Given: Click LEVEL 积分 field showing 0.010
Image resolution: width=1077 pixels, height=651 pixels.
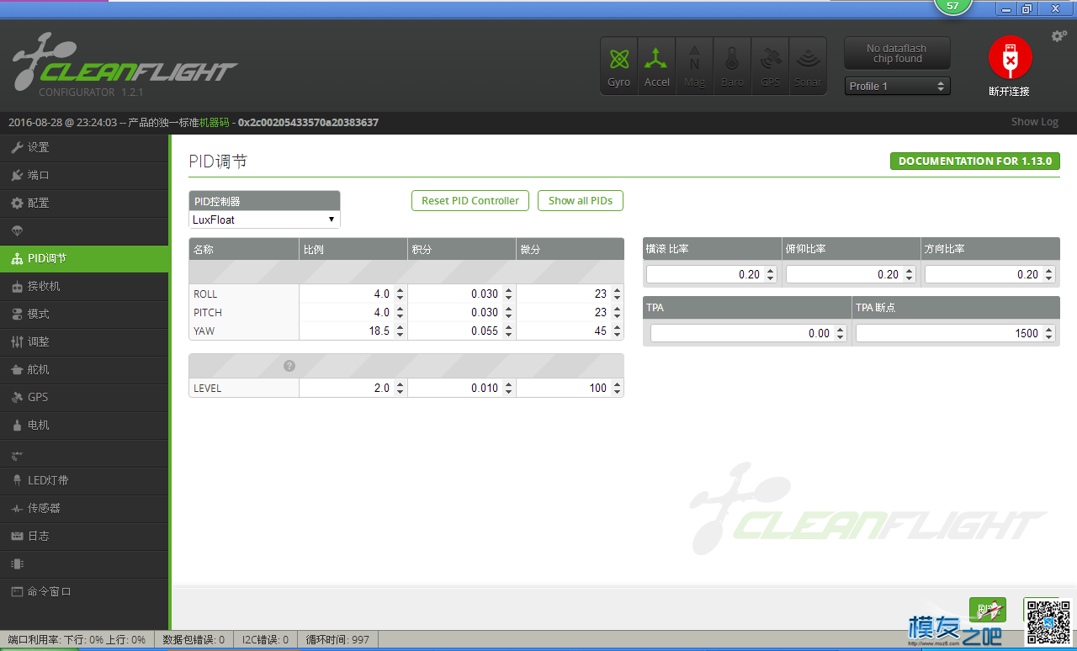Looking at the screenshot, I should click(x=461, y=388).
